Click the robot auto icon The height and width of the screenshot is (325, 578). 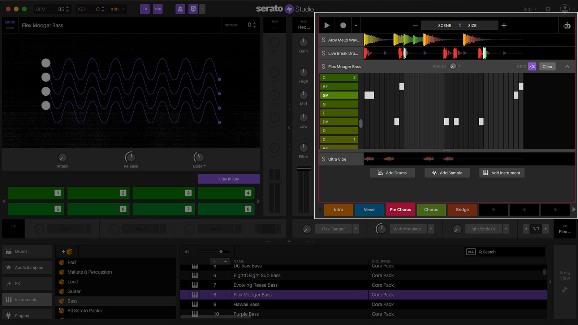click(567, 26)
